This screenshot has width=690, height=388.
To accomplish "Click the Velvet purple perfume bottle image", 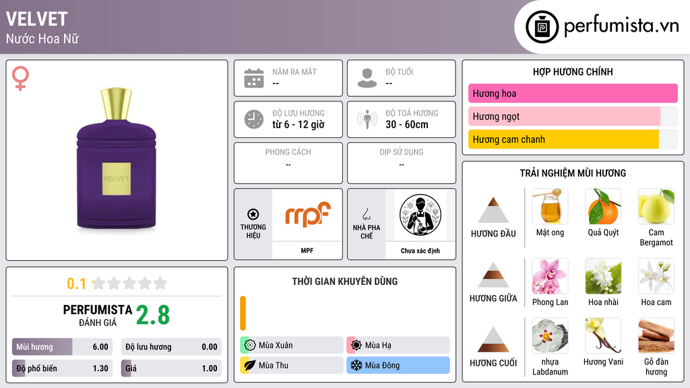I will [x=117, y=158].
